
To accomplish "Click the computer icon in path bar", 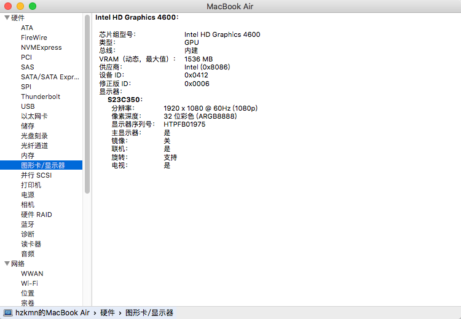I will click(x=7, y=312).
